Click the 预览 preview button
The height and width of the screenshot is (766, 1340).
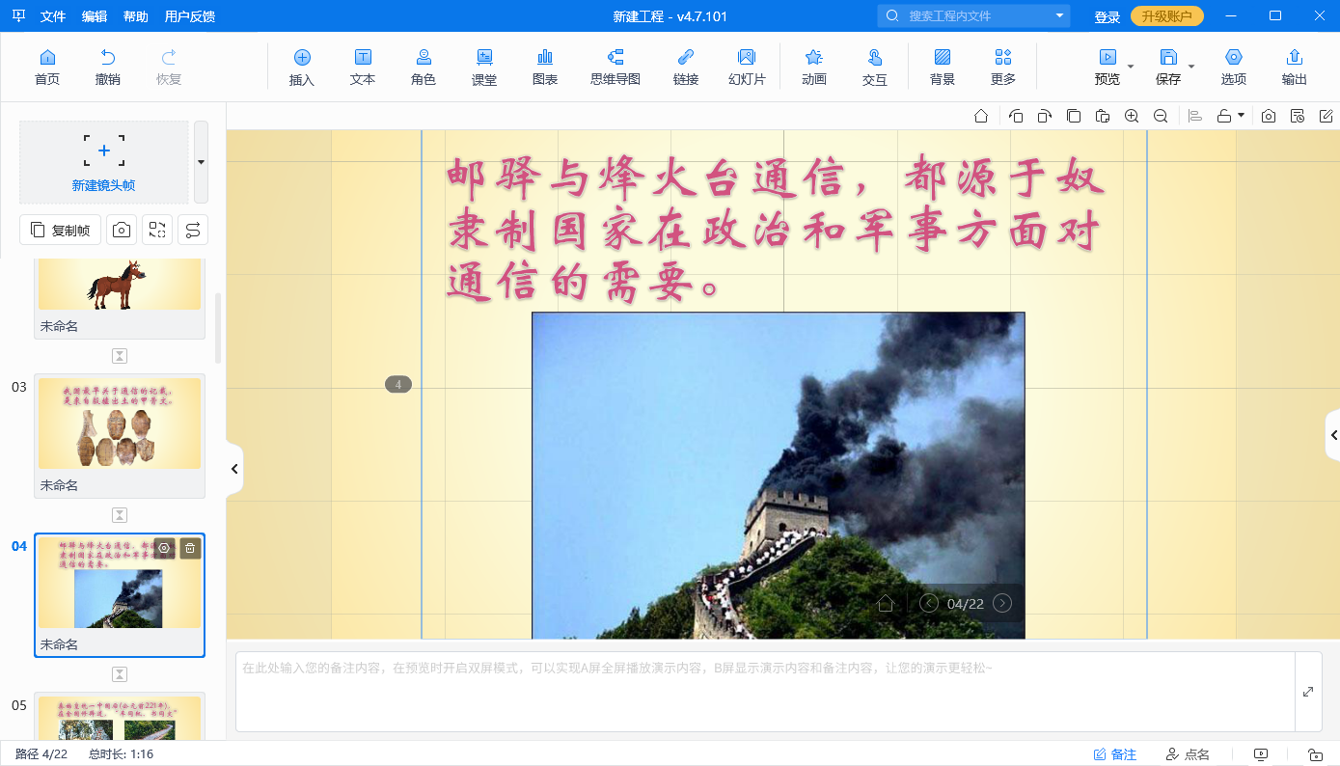pyautogui.click(x=1108, y=67)
